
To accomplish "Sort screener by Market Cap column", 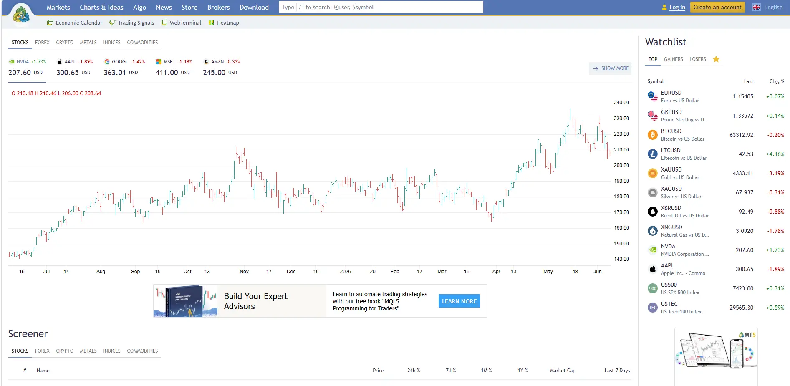I will tap(563, 371).
